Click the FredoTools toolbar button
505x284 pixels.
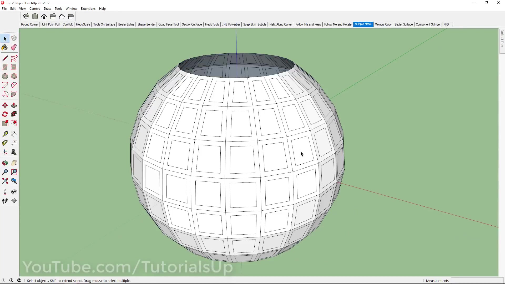coord(212,24)
